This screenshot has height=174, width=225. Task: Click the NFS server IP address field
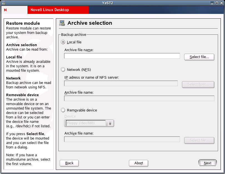pos(121,83)
